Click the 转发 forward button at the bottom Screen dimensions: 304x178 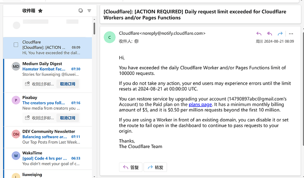tap(155, 167)
